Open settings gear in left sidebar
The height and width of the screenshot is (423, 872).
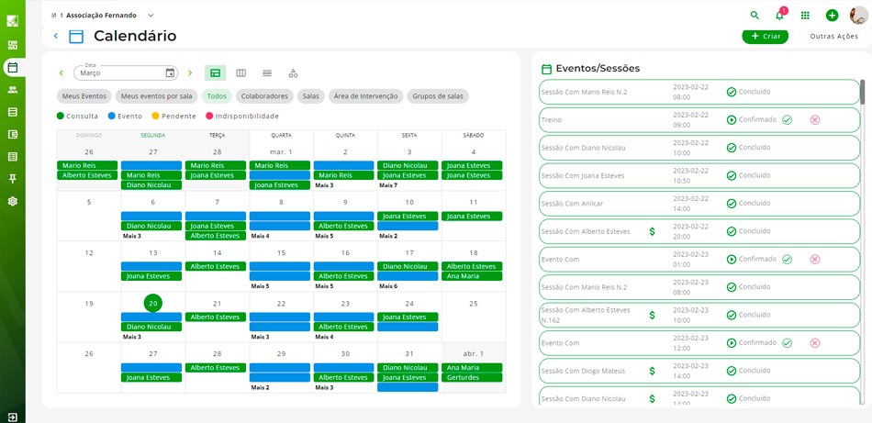click(12, 201)
